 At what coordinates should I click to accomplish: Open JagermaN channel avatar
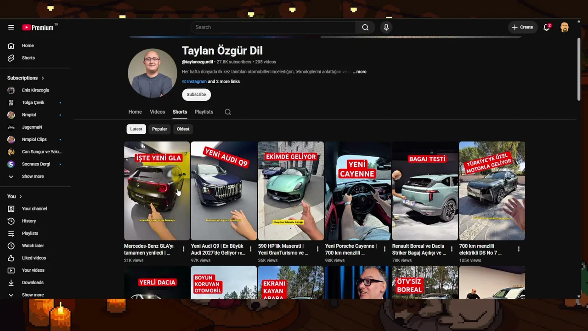[x=11, y=127]
